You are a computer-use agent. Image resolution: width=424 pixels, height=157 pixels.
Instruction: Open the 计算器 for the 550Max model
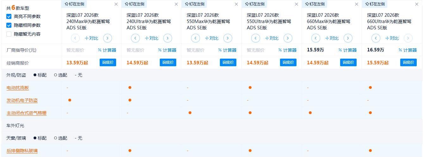click(227, 50)
